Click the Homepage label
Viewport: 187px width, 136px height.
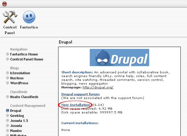[x=71, y=87]
